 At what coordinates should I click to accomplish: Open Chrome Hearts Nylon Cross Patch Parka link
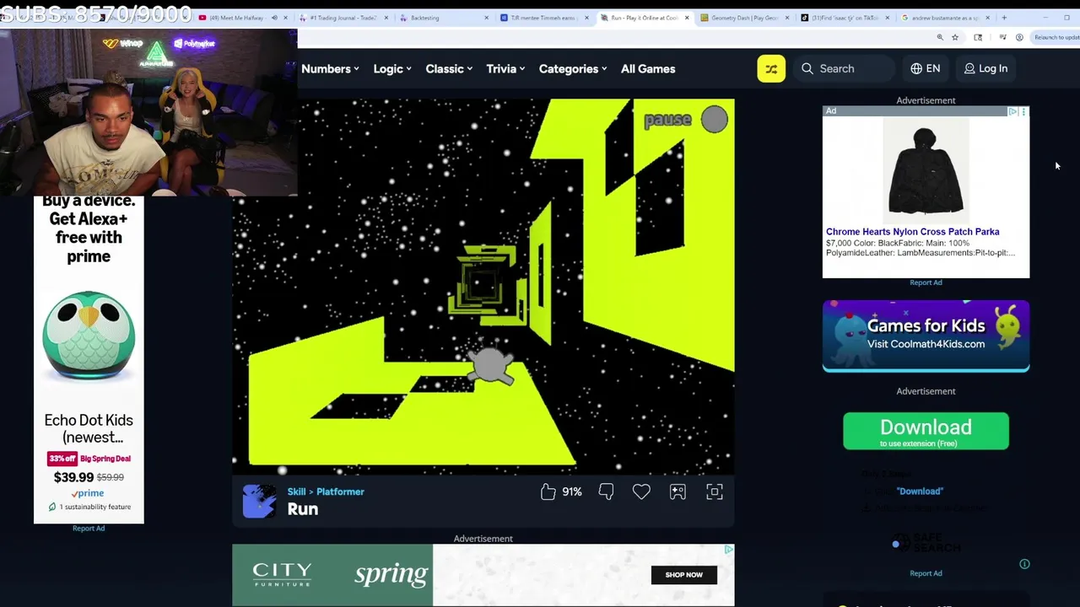[912, 232]
